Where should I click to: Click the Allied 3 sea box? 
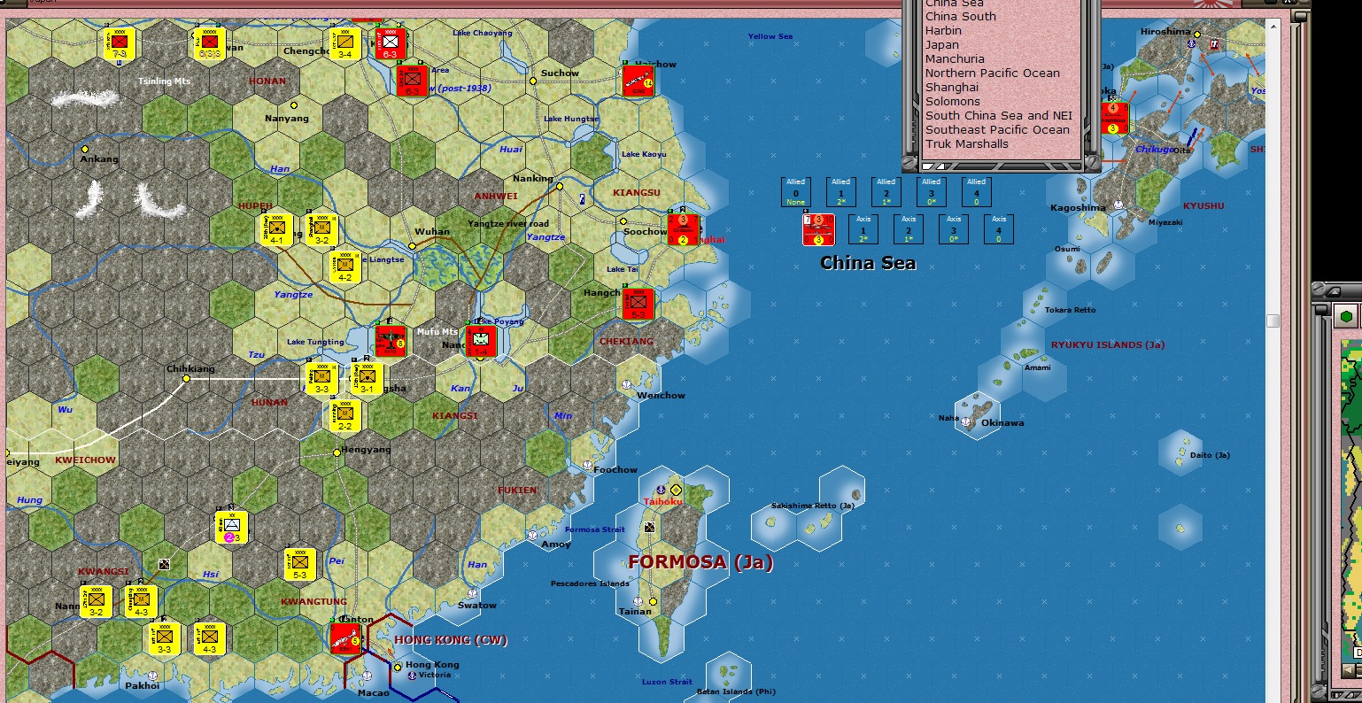pos(932,192)
